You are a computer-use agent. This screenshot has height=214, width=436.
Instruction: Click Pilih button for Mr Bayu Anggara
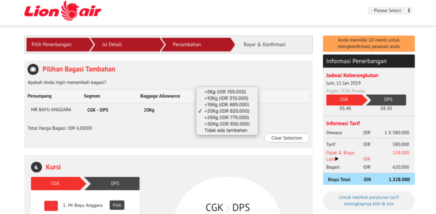pos(117,205)
